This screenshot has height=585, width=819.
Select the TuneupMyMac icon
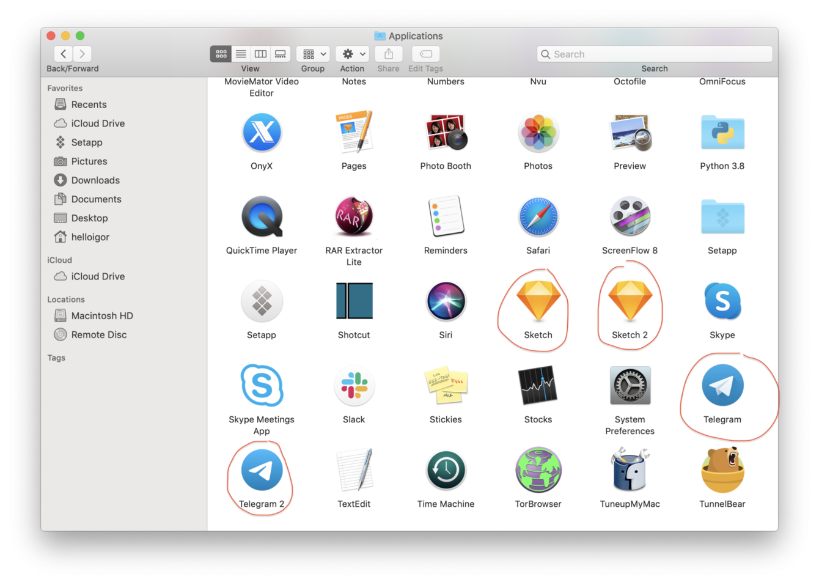630,470
